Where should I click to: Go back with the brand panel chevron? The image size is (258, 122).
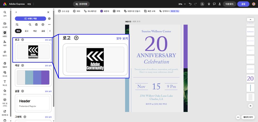tap(16, 12)
